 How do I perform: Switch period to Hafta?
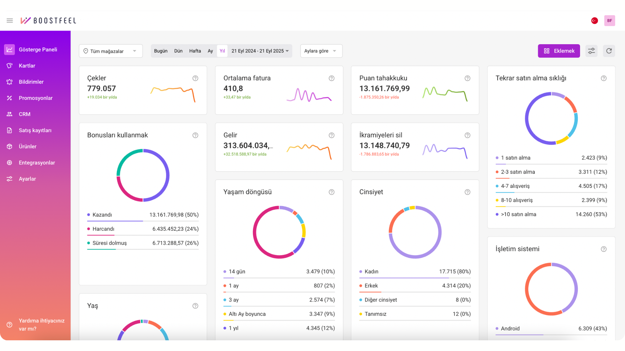[195, 51]
